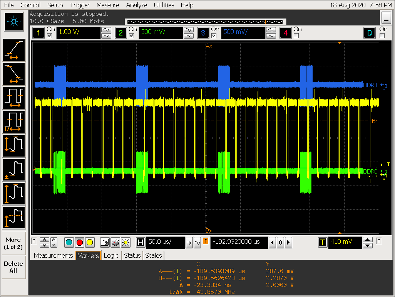
Task: Click the memory bar overview window
Action: (x=205, y=22)
